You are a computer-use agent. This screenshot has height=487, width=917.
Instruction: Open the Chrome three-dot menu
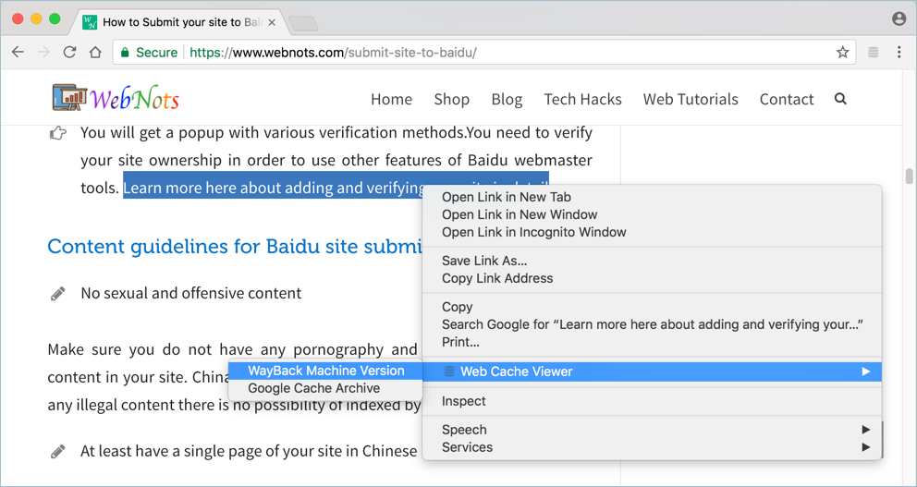tap(899, 53)
